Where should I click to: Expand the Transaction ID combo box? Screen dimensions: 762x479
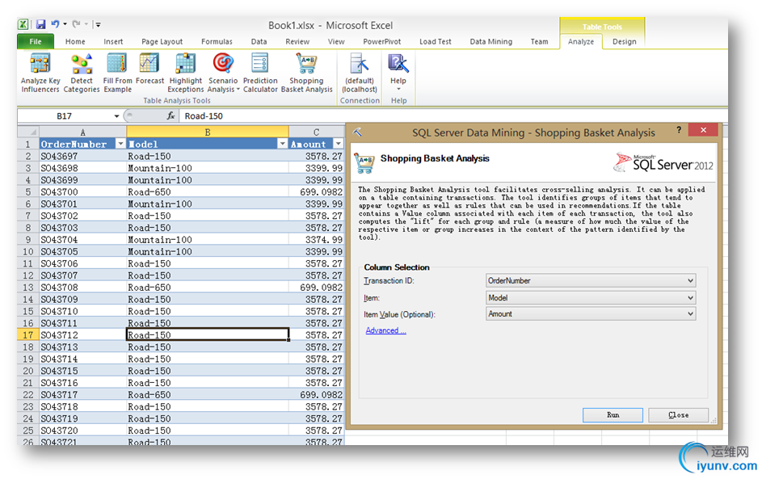pyautogui.click(x=690, y=281)
